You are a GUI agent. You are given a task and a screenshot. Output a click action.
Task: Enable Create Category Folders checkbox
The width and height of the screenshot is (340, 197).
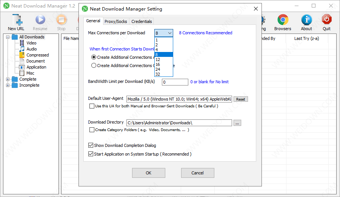point(92,130)
